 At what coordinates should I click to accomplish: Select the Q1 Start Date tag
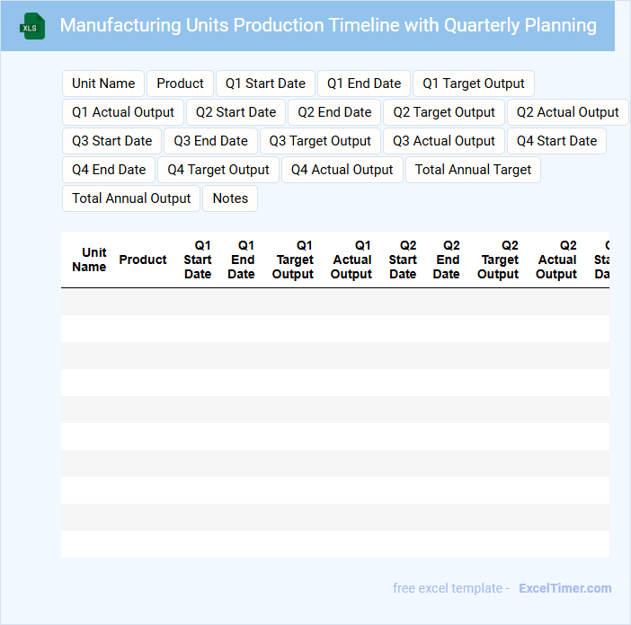[265, 84]
